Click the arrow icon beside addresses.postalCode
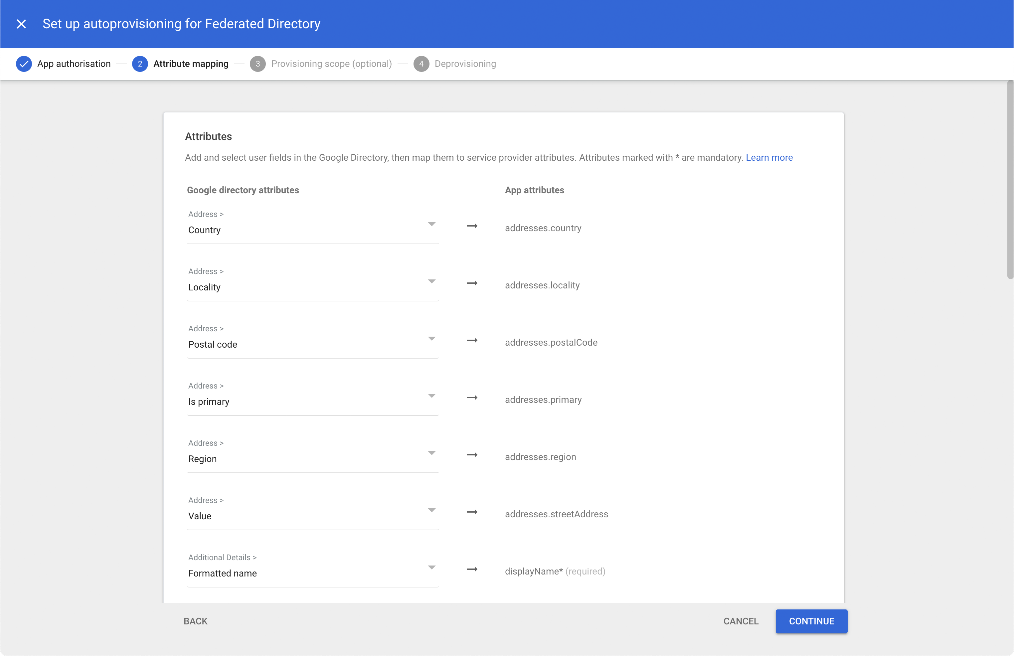 pos(472,340)
